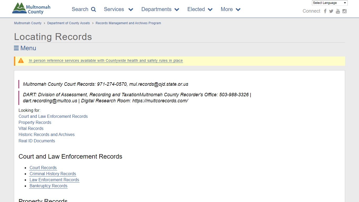Click the hamburger Menu icon
Screen dimensions: 359x202
tap(16, 48)
